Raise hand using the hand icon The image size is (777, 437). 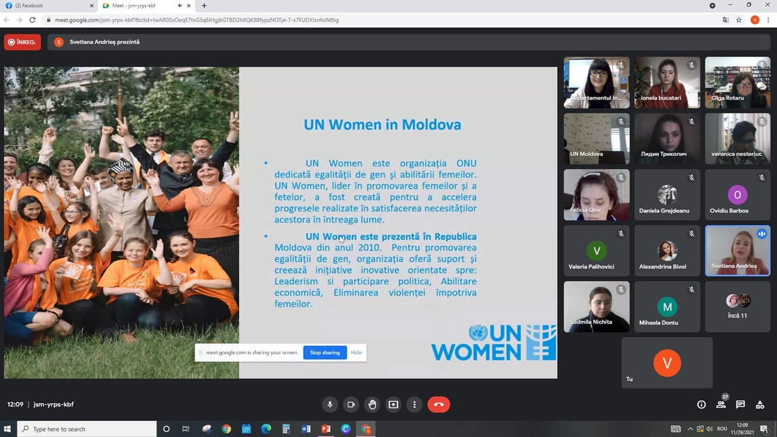click(x=372, y=404)
